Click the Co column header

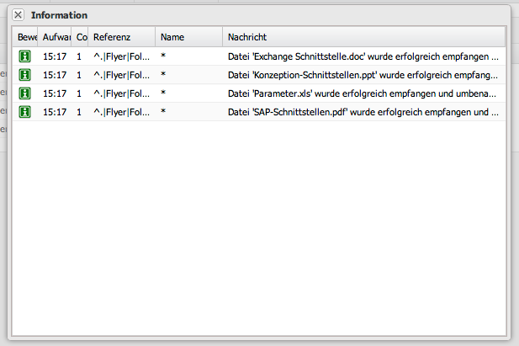tap(81, 37)
